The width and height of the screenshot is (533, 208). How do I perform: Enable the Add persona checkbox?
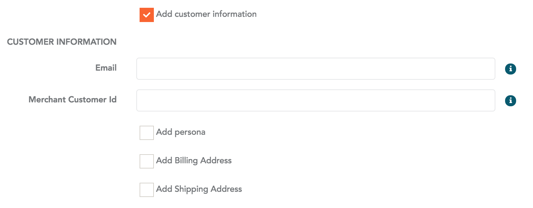(x=147, y=133)
